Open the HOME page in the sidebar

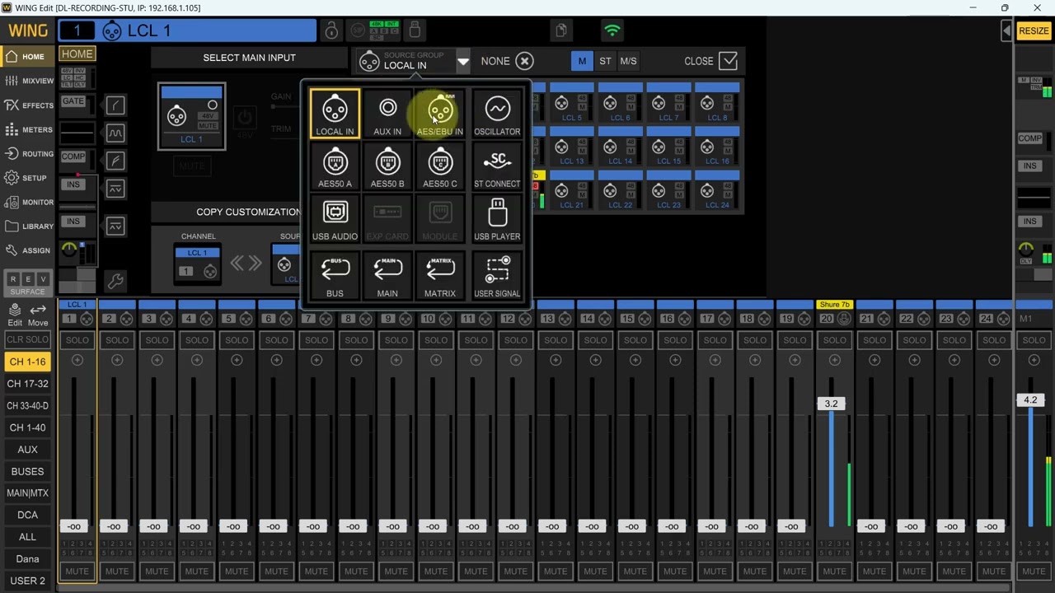click(27, 57)
